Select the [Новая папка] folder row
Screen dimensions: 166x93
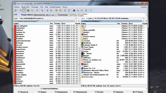(114, 36)
